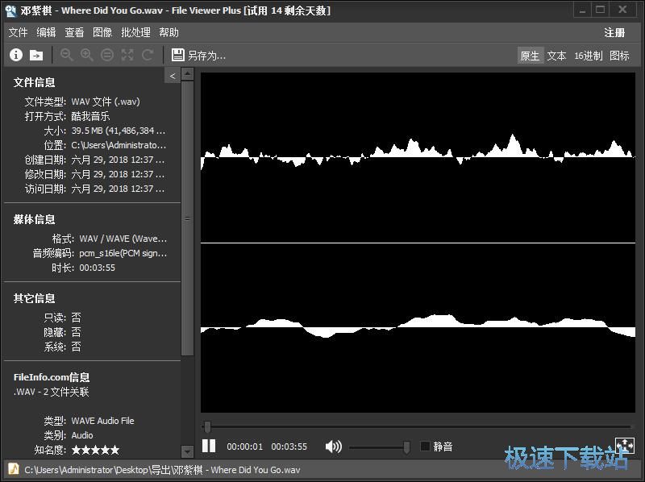
Task: Pause the audio playback
Action: coord(209,446)
